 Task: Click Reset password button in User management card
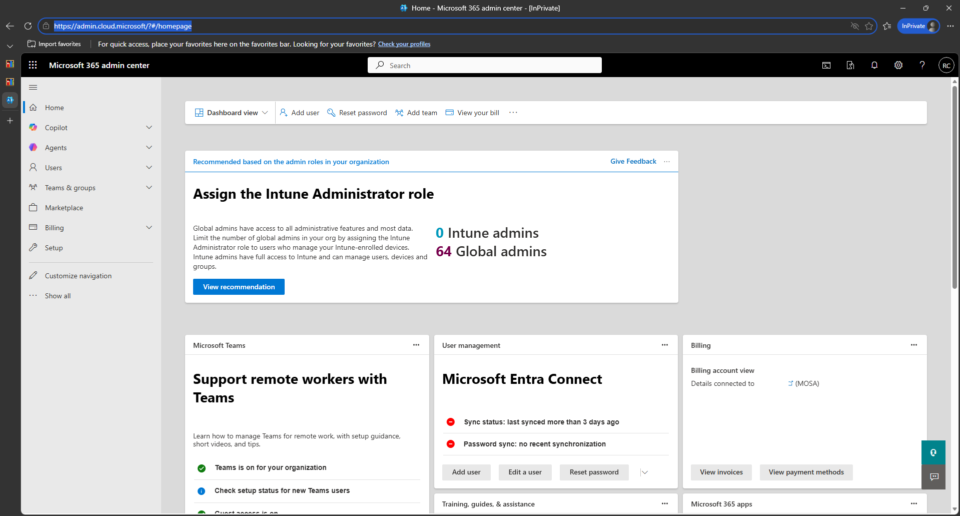click(x=594, y=472)
